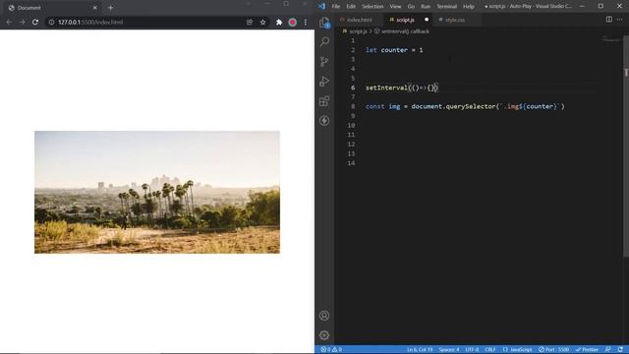Open the Extensions view
The height and width of the screenshot is (354, 629).
tap(324, 100)
